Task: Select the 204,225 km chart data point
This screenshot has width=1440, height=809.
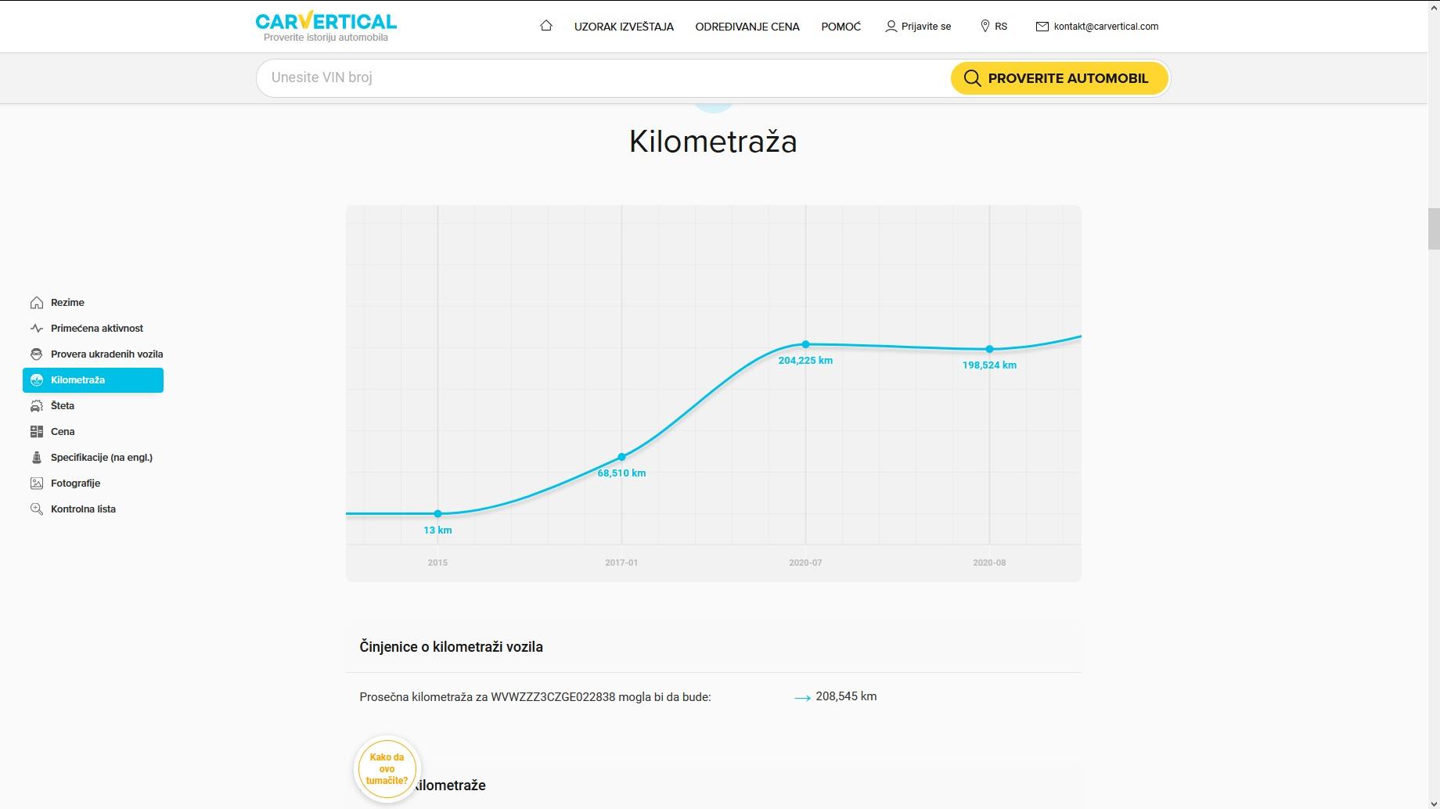Action: 805,344
